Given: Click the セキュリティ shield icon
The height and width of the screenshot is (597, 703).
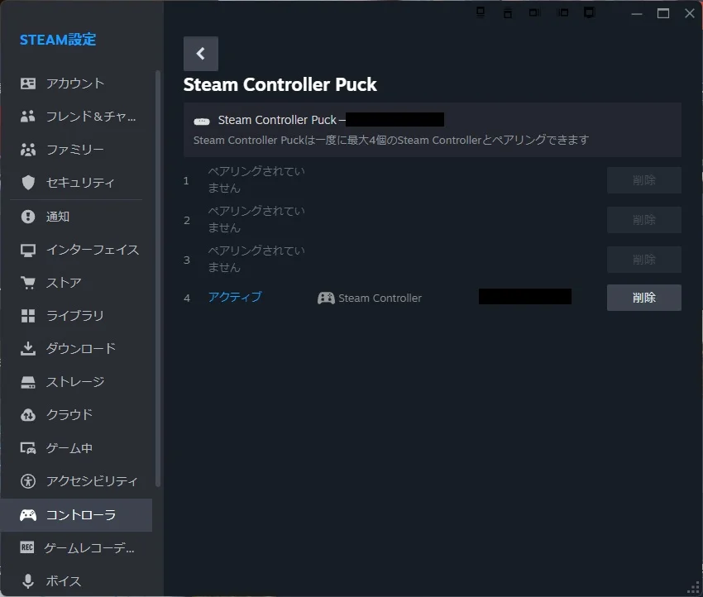Looking at the screenshot, I should point(28,183).
